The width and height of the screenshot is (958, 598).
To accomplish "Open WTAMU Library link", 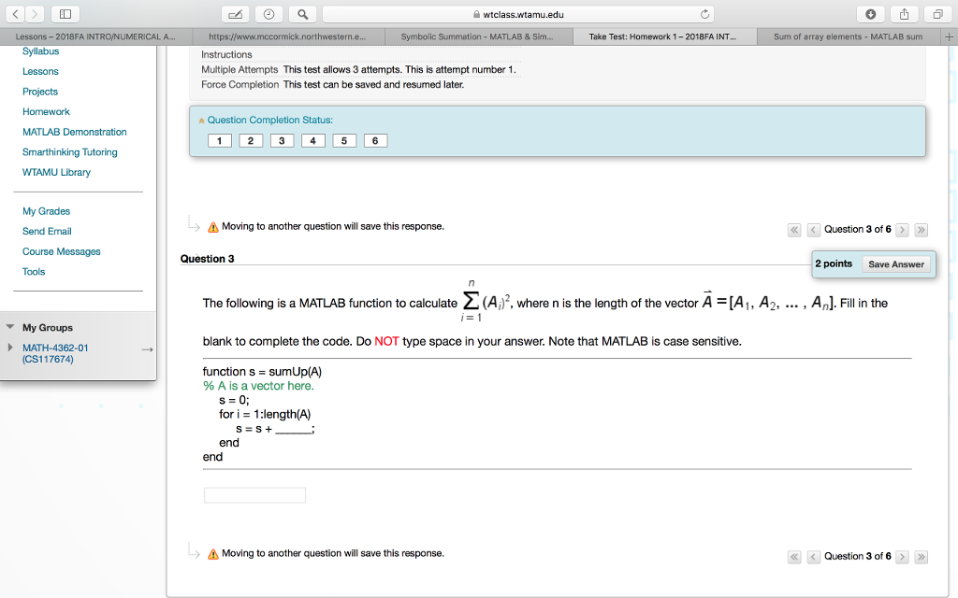I will (56, 172).
